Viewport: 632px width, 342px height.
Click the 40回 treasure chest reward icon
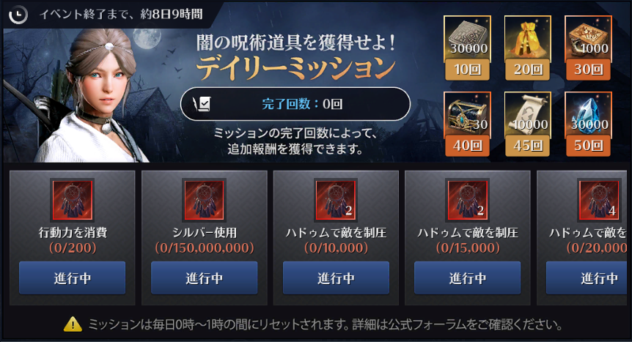coord(467,115)
